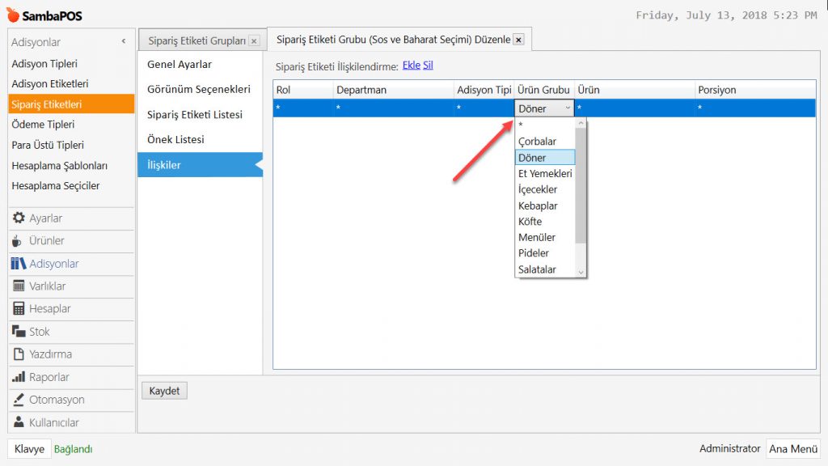The height and width of the screenshot is (466, 828).
Task: Open Ürünler via its cup icon
Action: 19,241
